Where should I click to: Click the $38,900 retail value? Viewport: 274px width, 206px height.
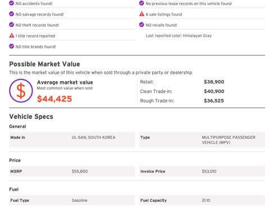tap(214, 82)
